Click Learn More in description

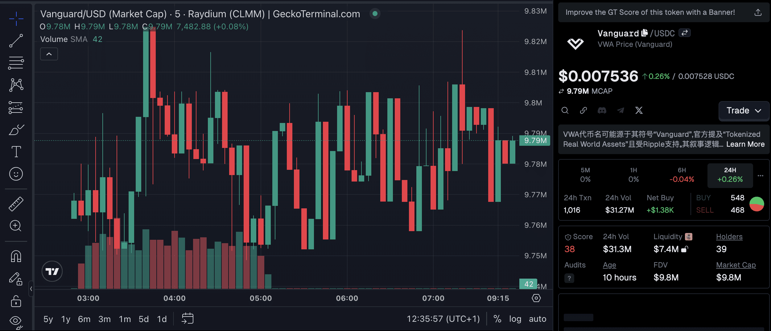coord(745,144)
